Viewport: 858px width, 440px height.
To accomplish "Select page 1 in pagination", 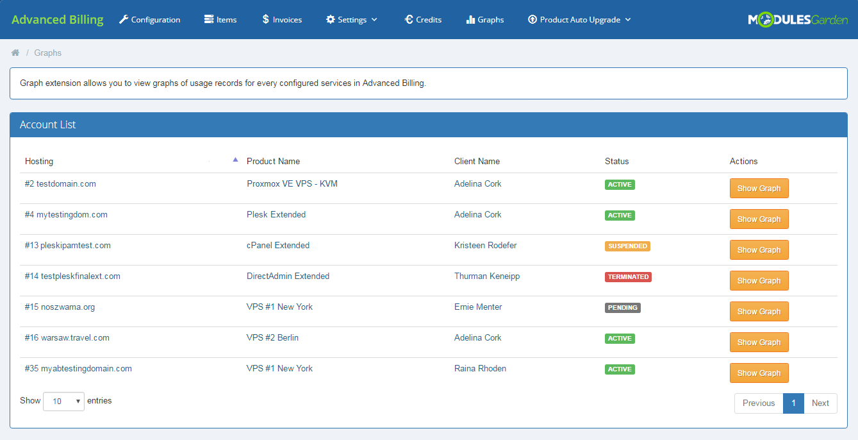I will pyautogui.click(x=793, y=403).
